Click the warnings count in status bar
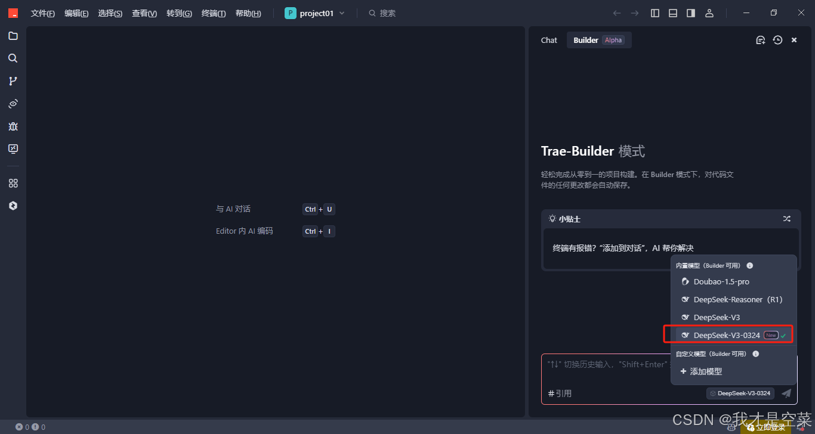Image resolution: width=815 pixels, height=434 pixels. pyautogui.click(x=39, y=427)
